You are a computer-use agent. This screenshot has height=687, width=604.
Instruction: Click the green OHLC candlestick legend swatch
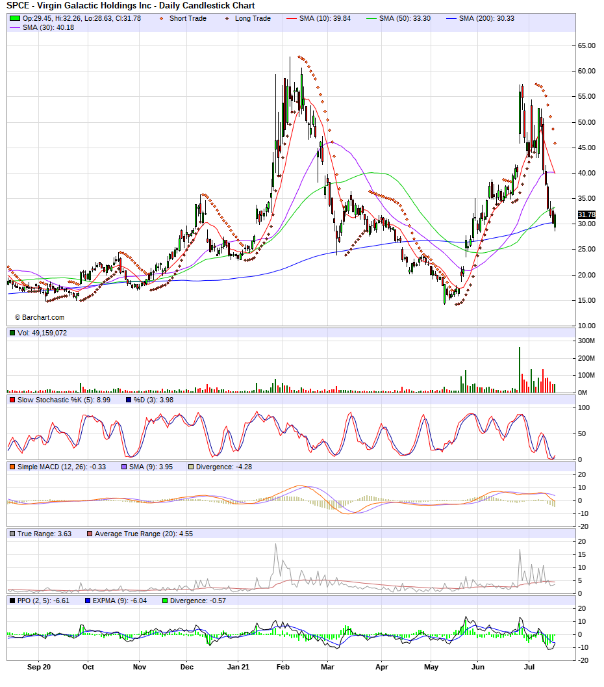click(x=15, y=18)
